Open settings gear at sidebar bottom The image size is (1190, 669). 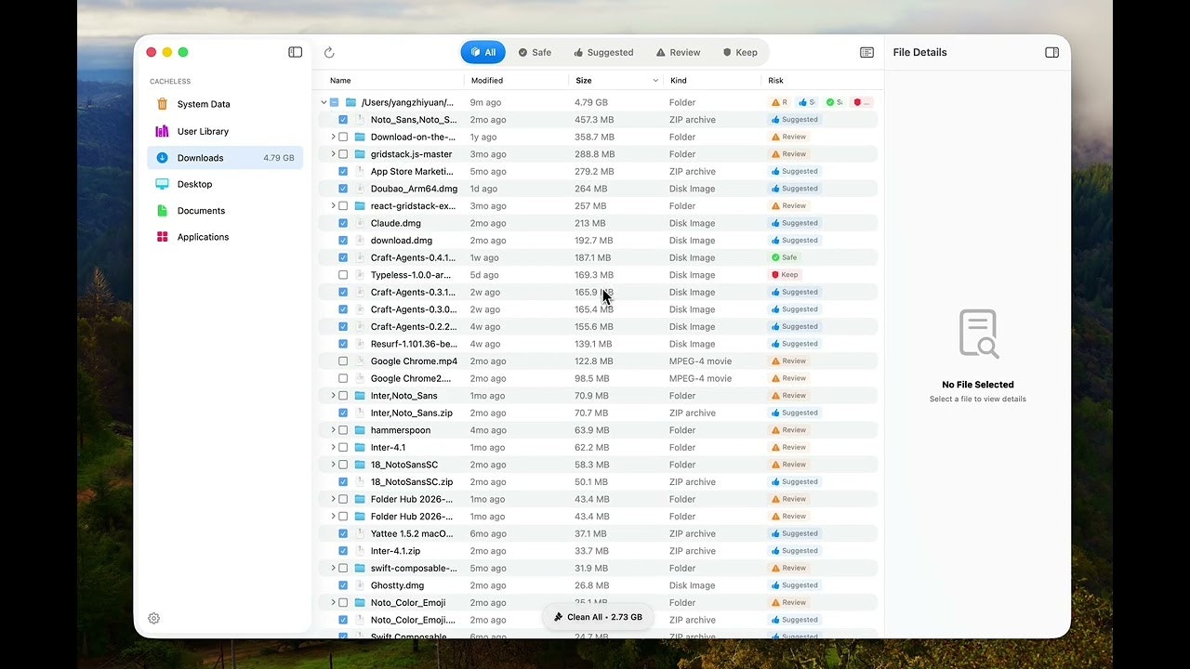154,618
